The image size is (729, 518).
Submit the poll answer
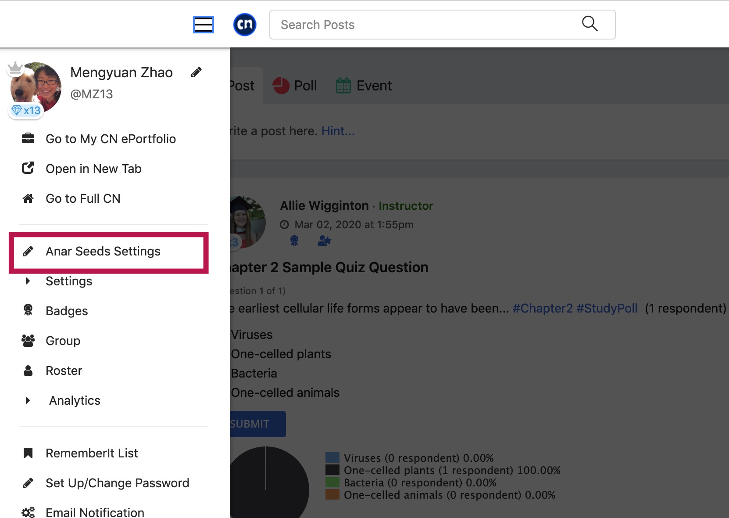(258, 424)
